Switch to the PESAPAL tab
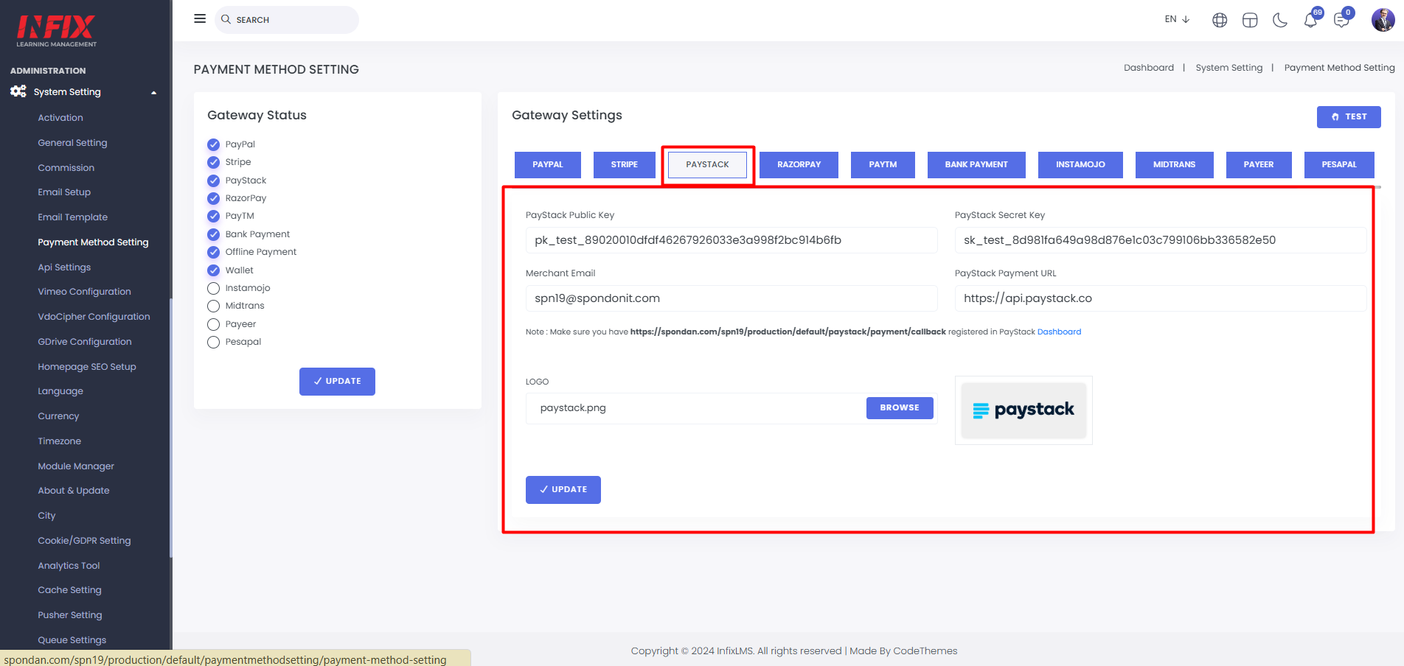The width and height of the screenshot is (1404, 666). click(1339, 164)
